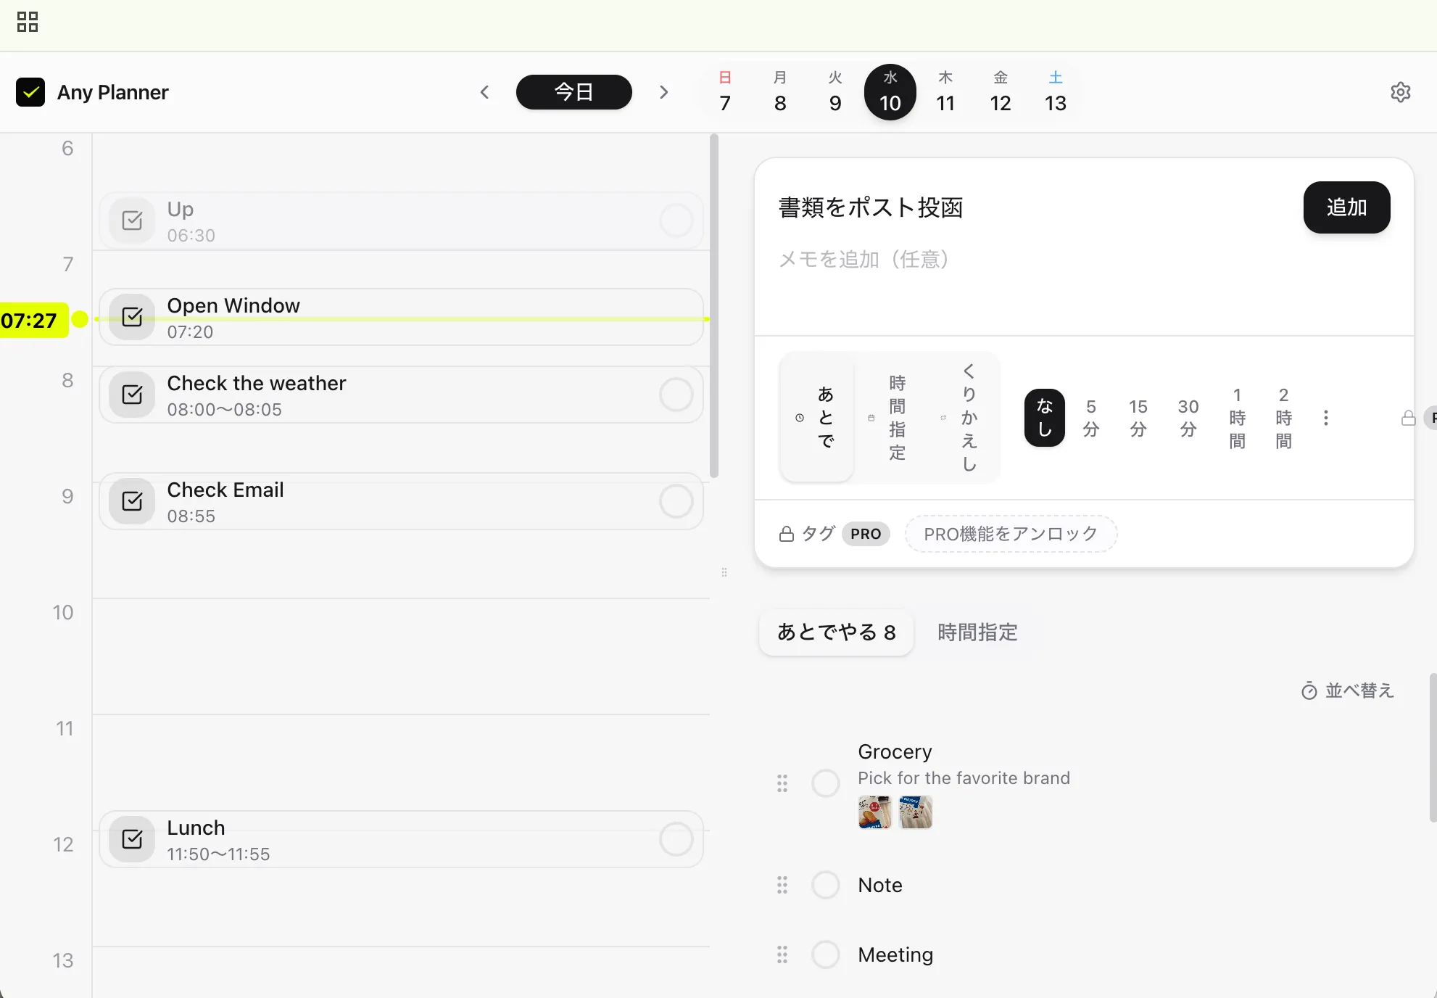This screenshot has width=1437, height=998.
Task: Grab the drag handle of Note task
Action: coord(782,885)
